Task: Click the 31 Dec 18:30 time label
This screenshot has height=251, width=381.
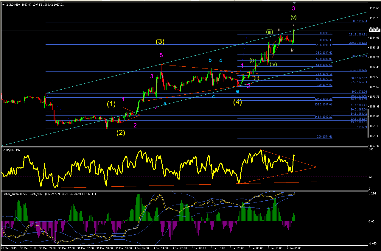Action: pos(124,248)
